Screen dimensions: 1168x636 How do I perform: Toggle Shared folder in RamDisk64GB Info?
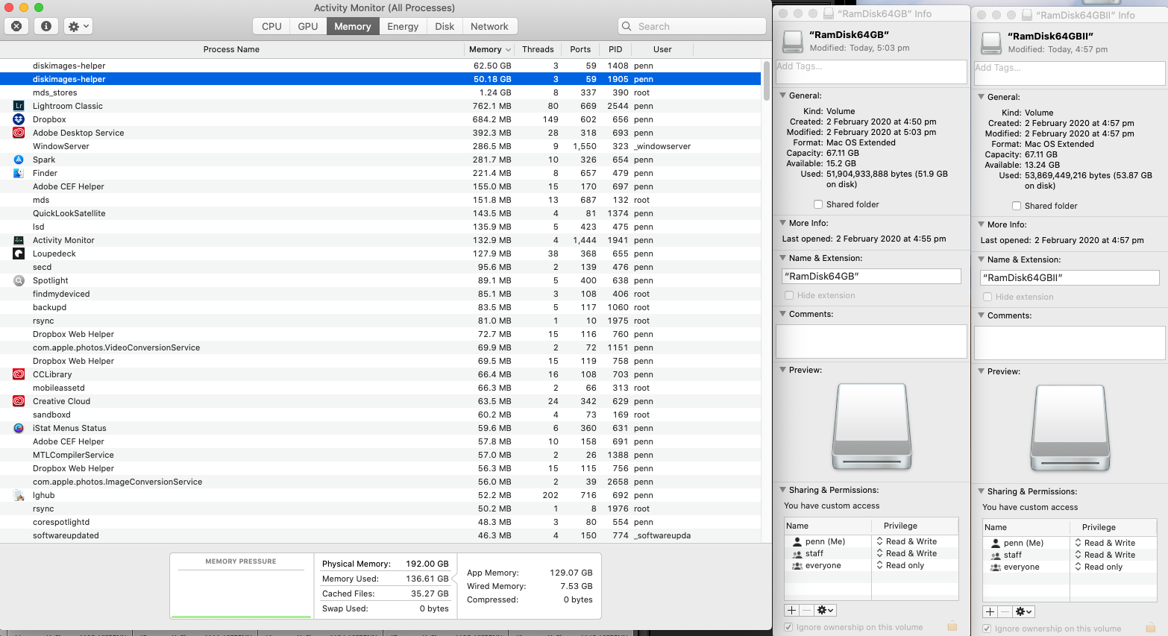click(818, 204)
